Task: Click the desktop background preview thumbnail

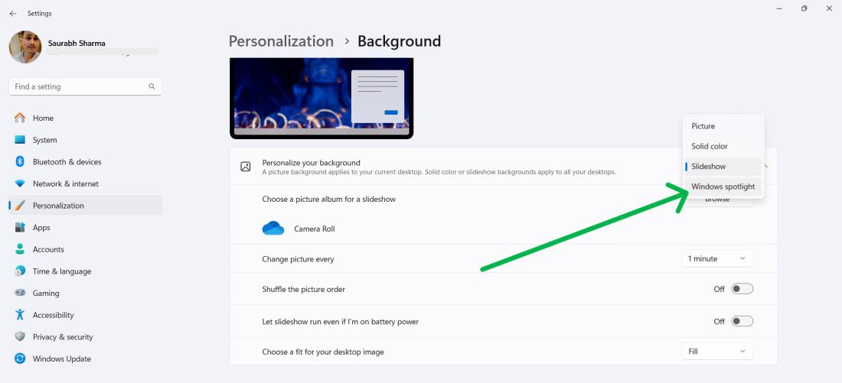Action: click(x=321, y=98)
